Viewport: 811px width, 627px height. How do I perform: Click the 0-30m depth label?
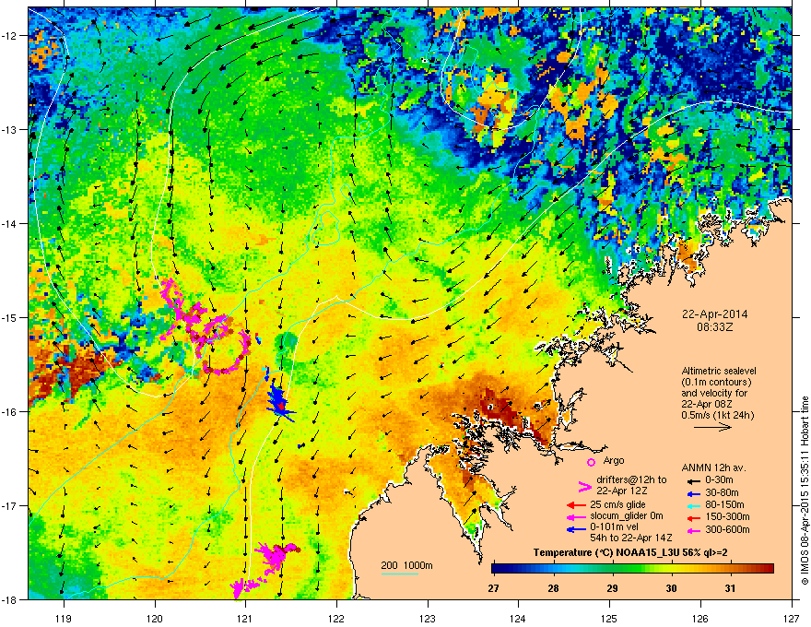click(719, 480)
